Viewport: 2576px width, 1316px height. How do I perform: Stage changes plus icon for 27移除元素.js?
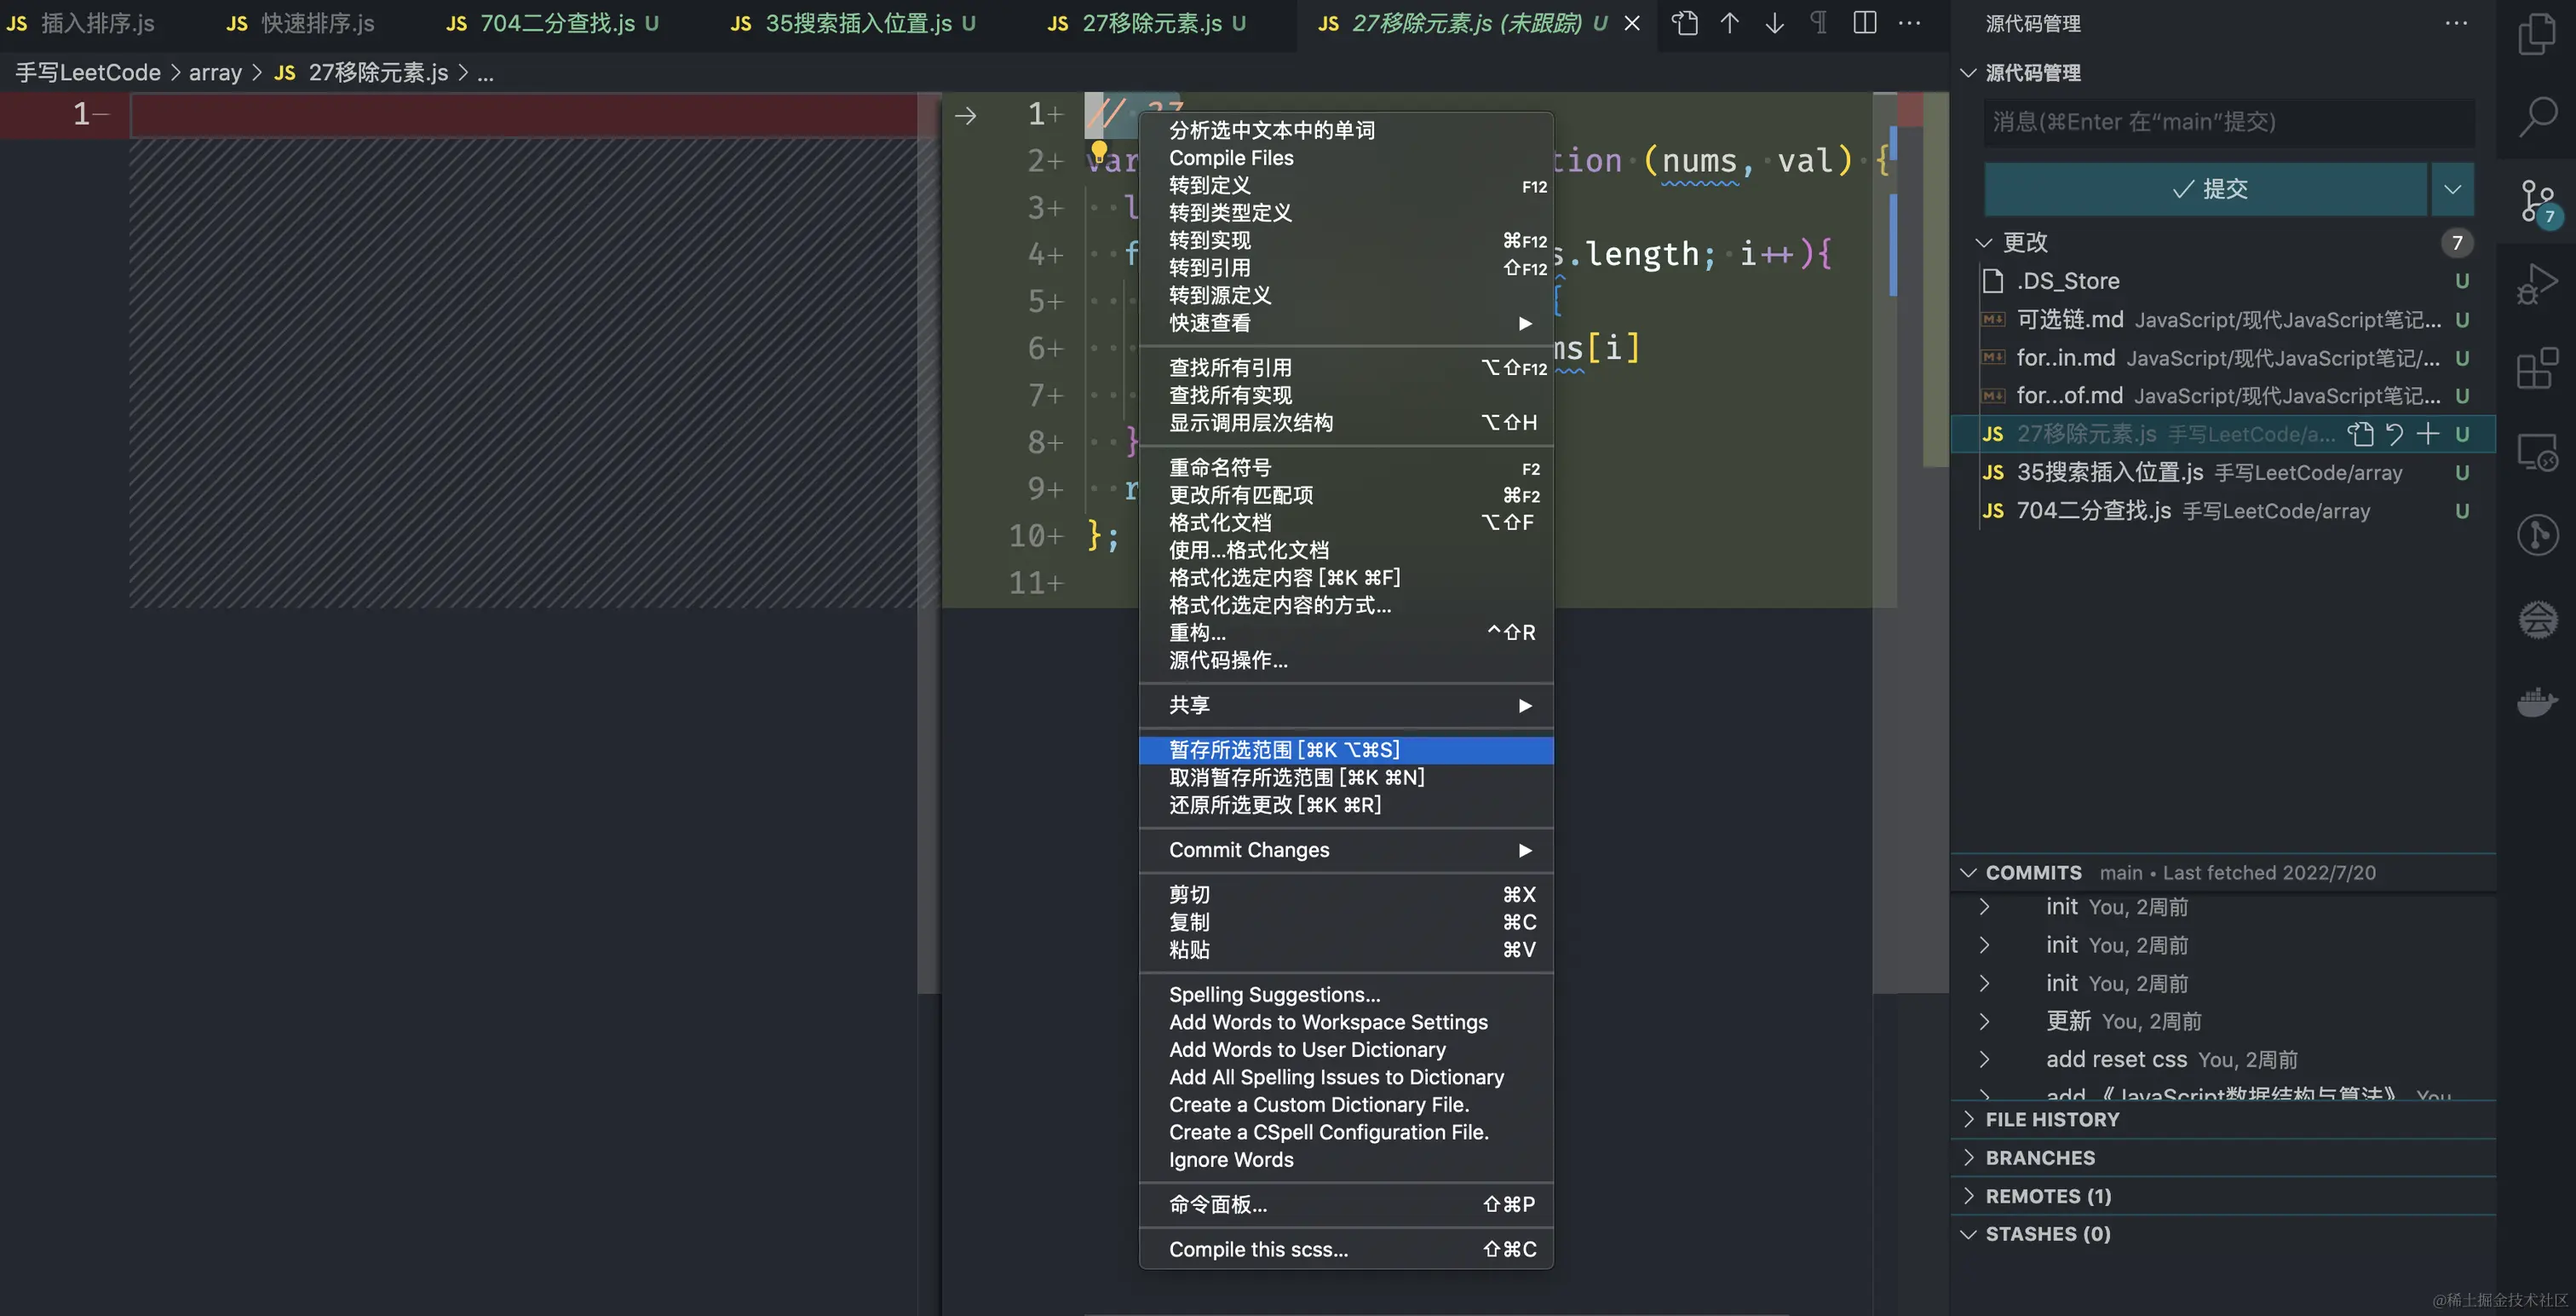[2427, 433]
